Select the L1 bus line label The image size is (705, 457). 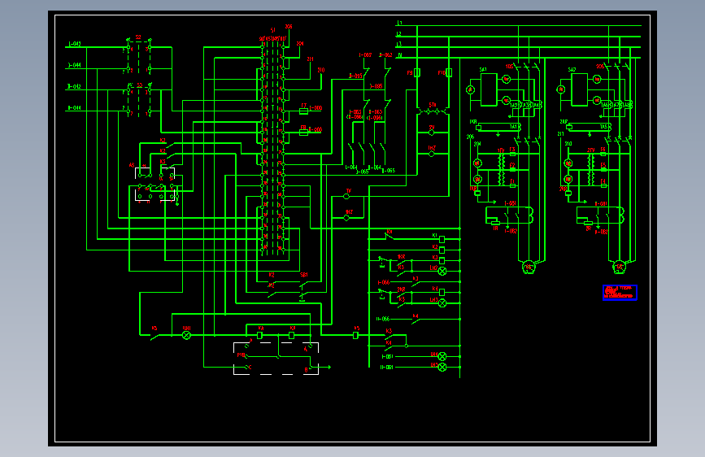[x=399, y=23]
